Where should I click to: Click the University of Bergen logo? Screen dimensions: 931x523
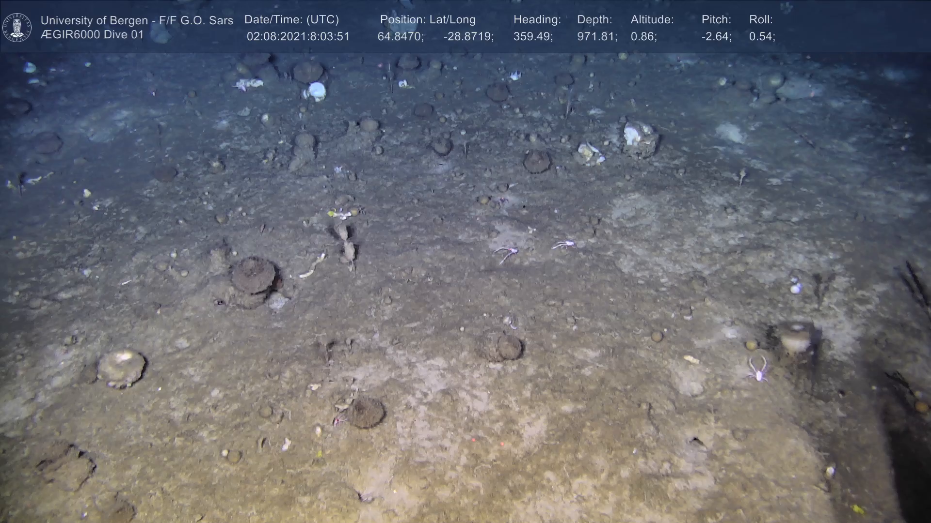[x=17, y=28]
